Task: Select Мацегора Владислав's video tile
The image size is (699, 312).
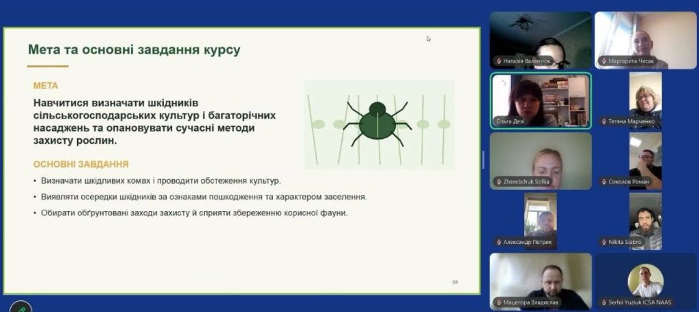Action: pos(541,282)
